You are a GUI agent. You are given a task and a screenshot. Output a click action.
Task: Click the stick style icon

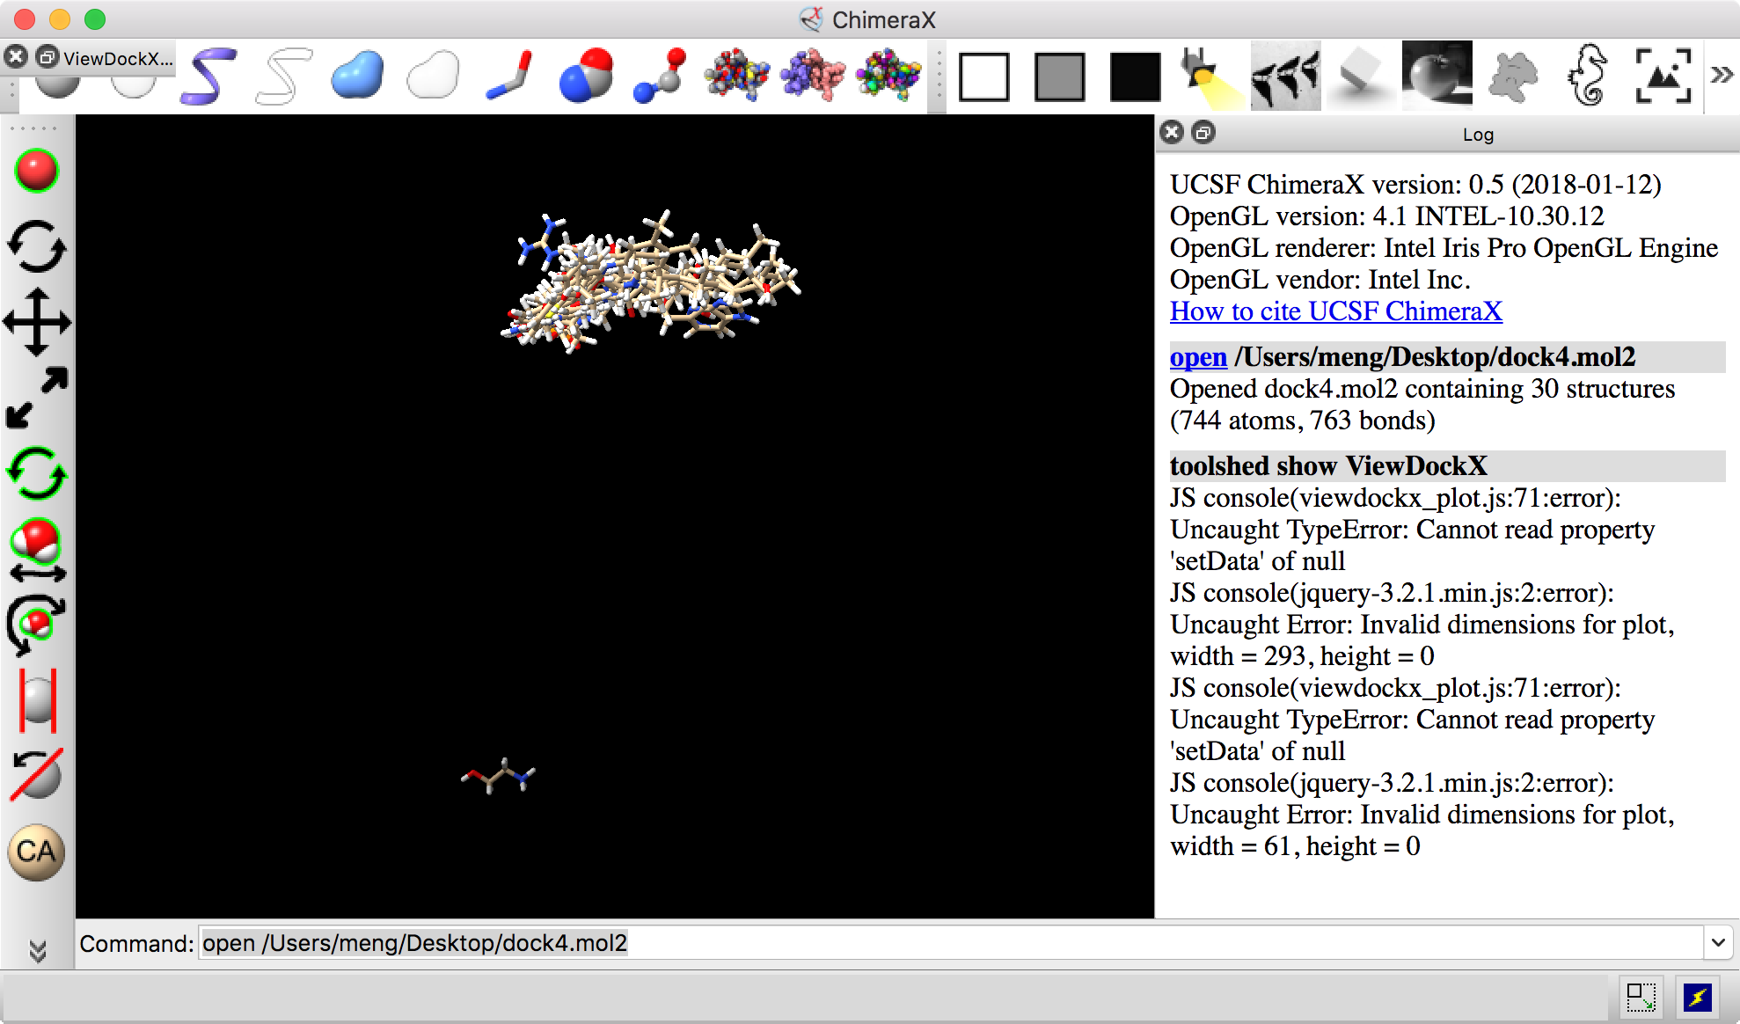509,77
